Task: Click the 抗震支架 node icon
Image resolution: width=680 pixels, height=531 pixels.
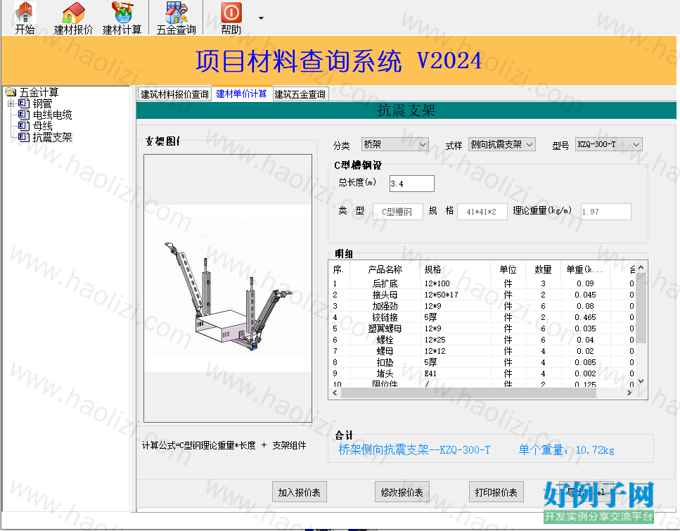Action: point(23,137)
